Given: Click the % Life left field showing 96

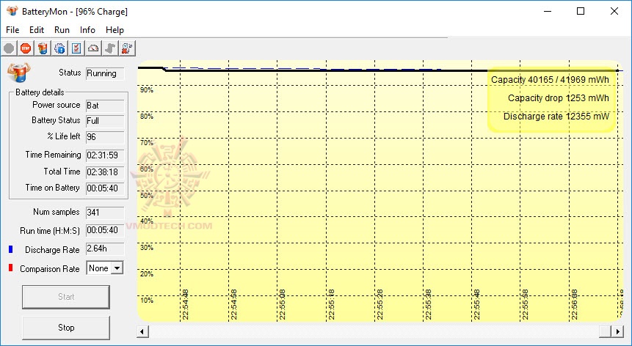Looking at the screenshot, I should 105,137.
